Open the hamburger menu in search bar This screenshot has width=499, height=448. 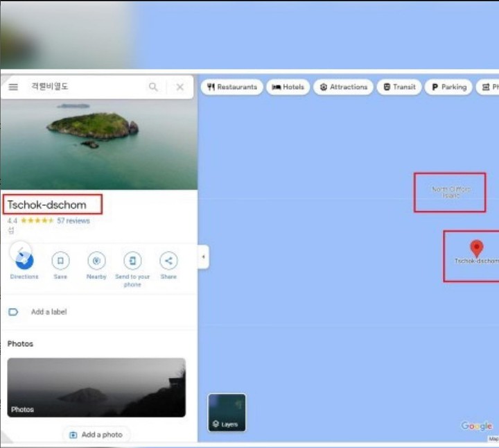(x=13, y=87)
